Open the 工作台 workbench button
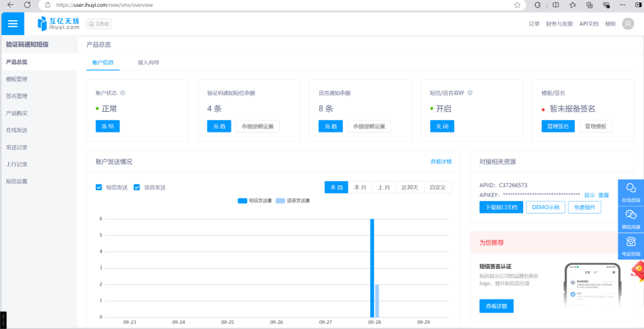The height and width of the screenshot is (329, 644). [99, 24]
